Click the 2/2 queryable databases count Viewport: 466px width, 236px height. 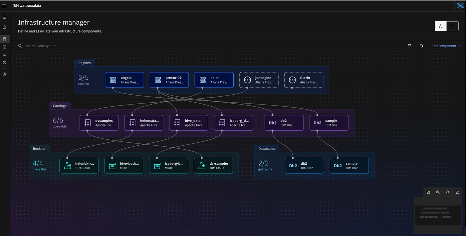[265, 165]
